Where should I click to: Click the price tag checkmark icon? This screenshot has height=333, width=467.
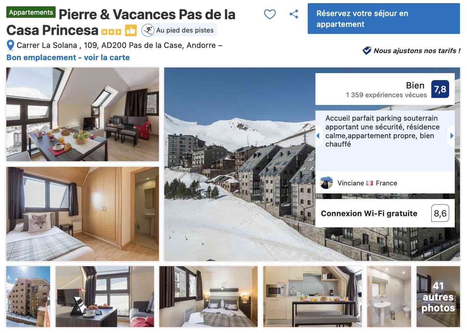click(367, 51)
